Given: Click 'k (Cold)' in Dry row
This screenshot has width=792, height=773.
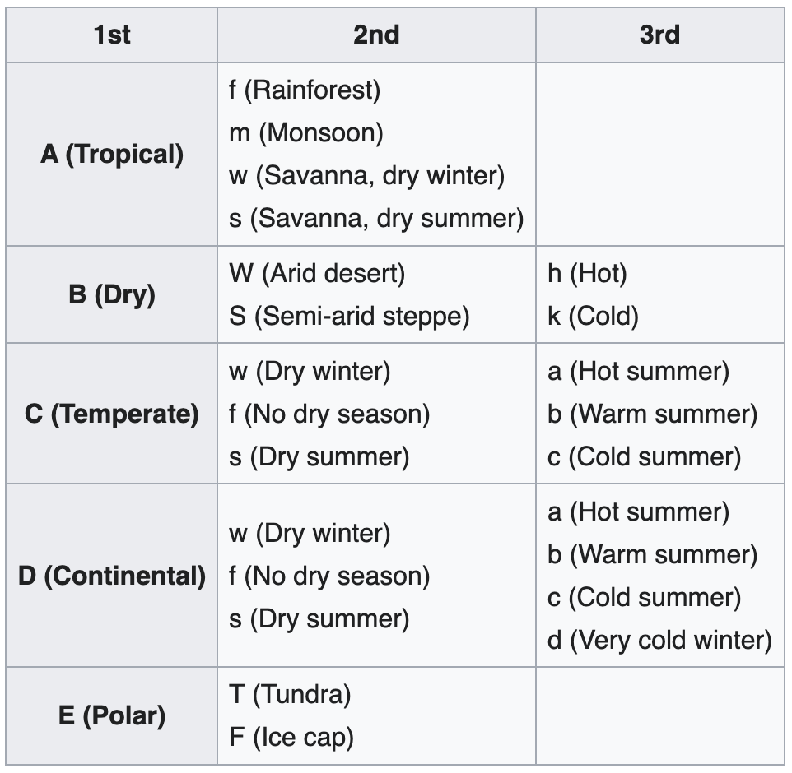Looking at the screenshot, I should coord(593,317).
